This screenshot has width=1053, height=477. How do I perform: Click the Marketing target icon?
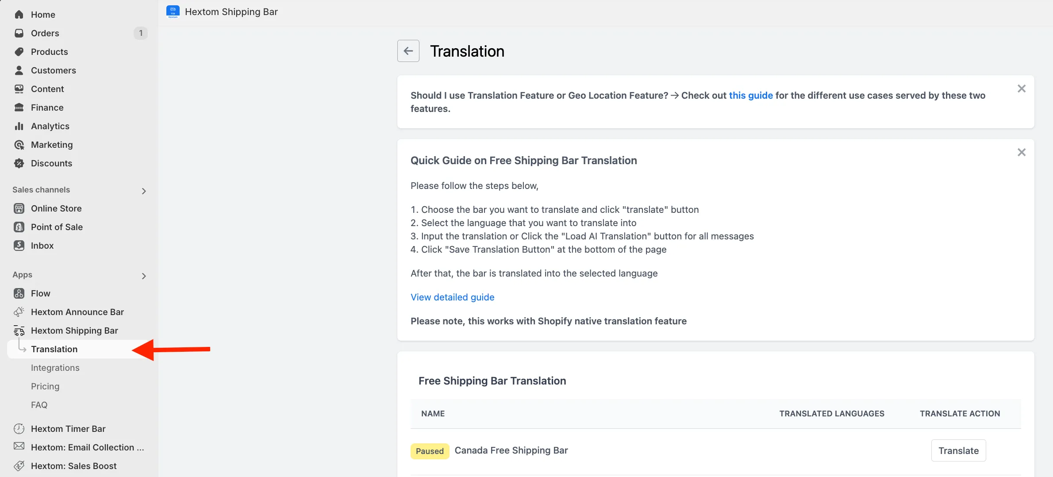(19, 145)
